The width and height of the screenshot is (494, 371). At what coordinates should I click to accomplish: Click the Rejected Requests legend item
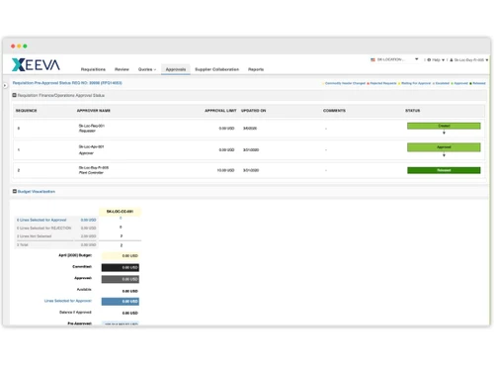click(x=381, y=83)
